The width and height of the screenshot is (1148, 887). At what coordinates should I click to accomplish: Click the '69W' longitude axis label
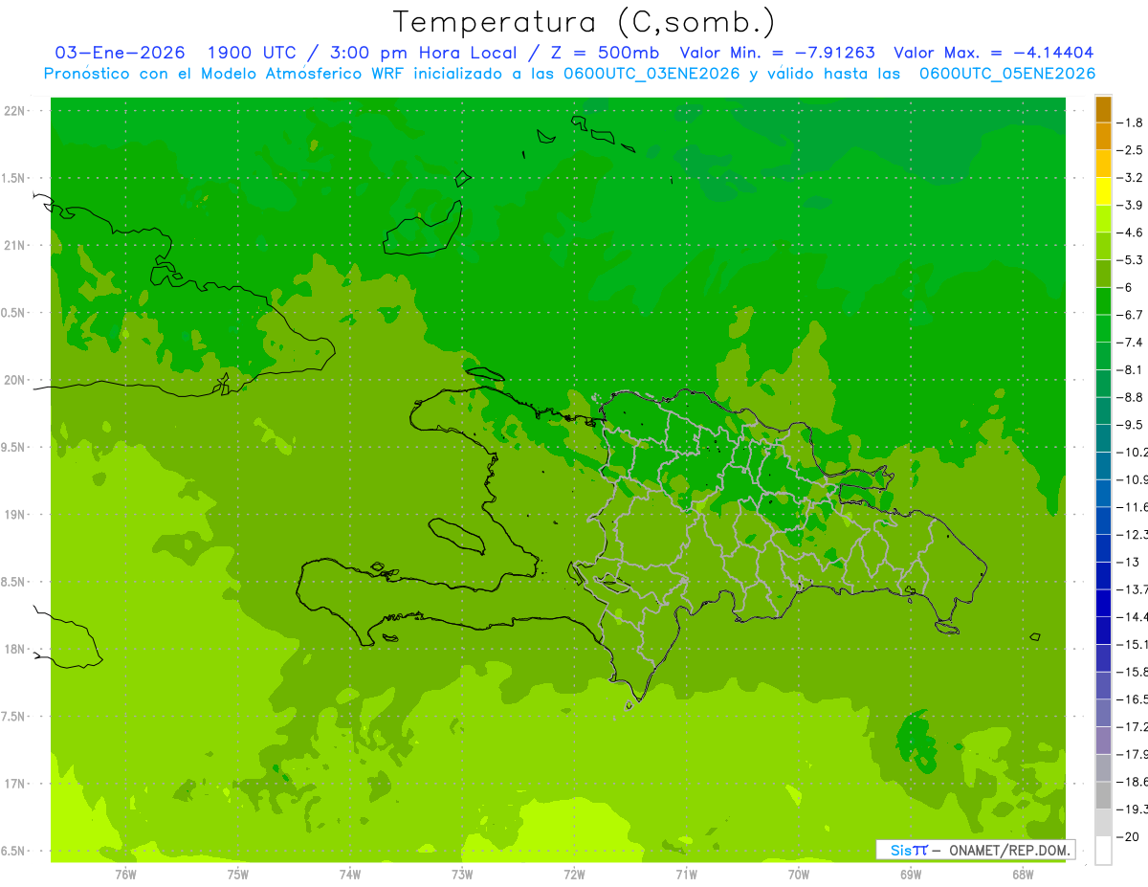(911, 874)
